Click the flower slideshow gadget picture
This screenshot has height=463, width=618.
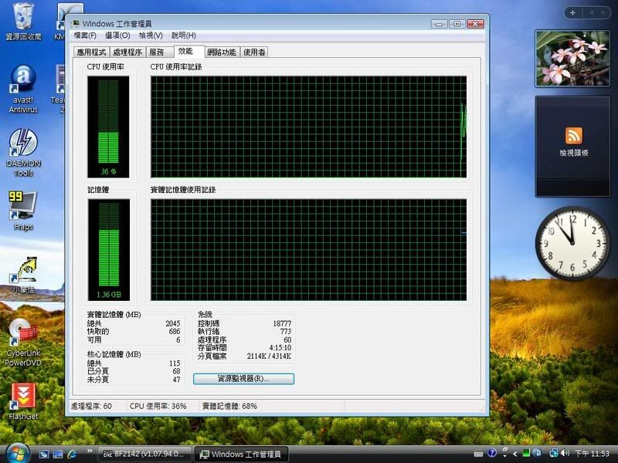(x=572, y=58)
